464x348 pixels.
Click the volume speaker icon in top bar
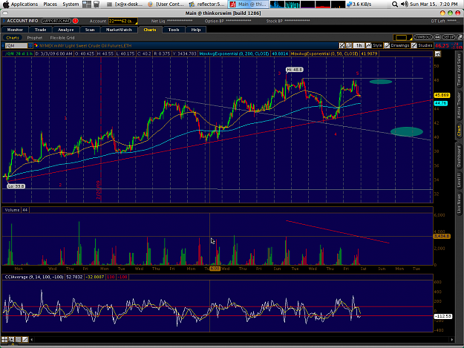404,4
